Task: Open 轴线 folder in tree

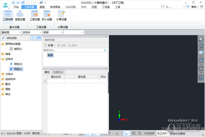Action: (x=6, y=54)
